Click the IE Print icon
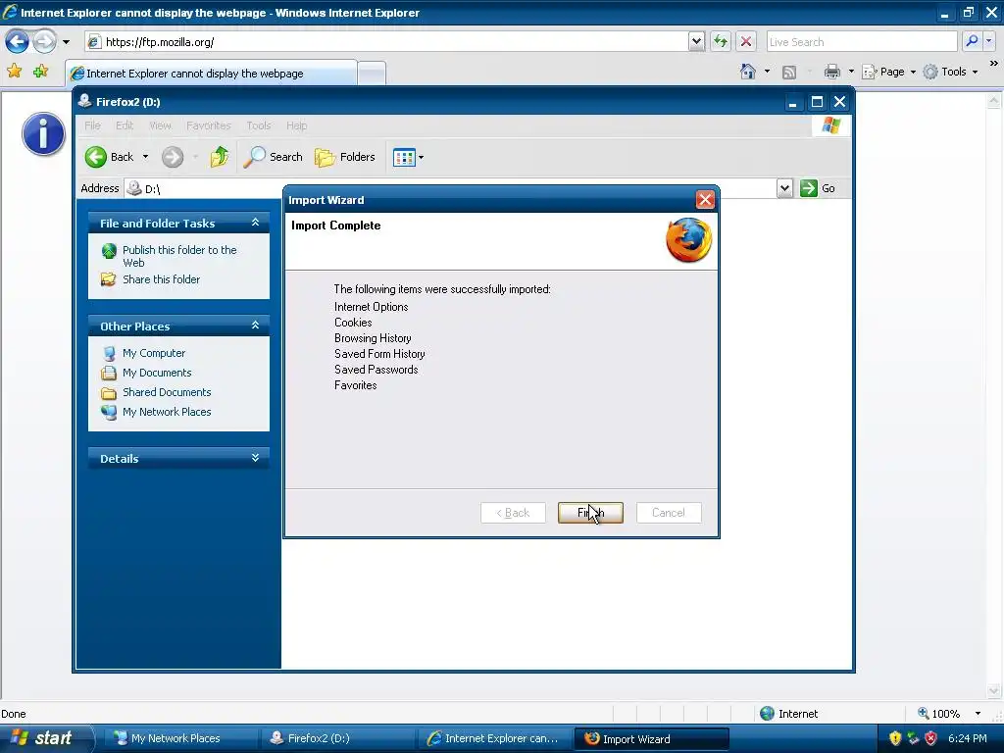This screenshot has height=753, width=1004. pos(831,72)
